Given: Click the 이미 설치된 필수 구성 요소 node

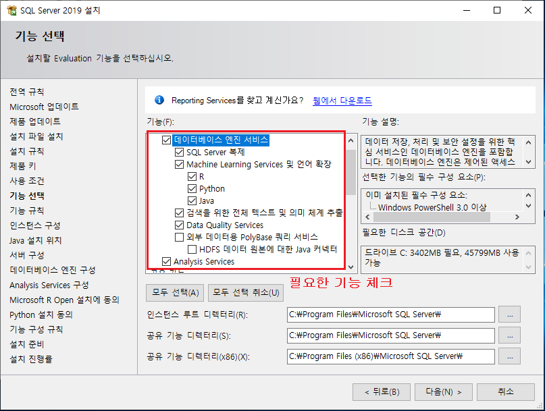Looking at the screenshot, I should (x=417, y=195).
